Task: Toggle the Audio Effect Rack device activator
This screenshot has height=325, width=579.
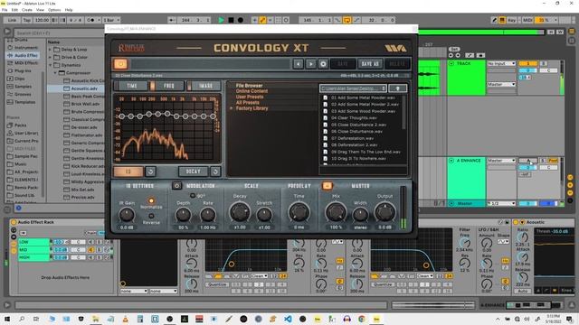Action: click(x=14, y=222)
